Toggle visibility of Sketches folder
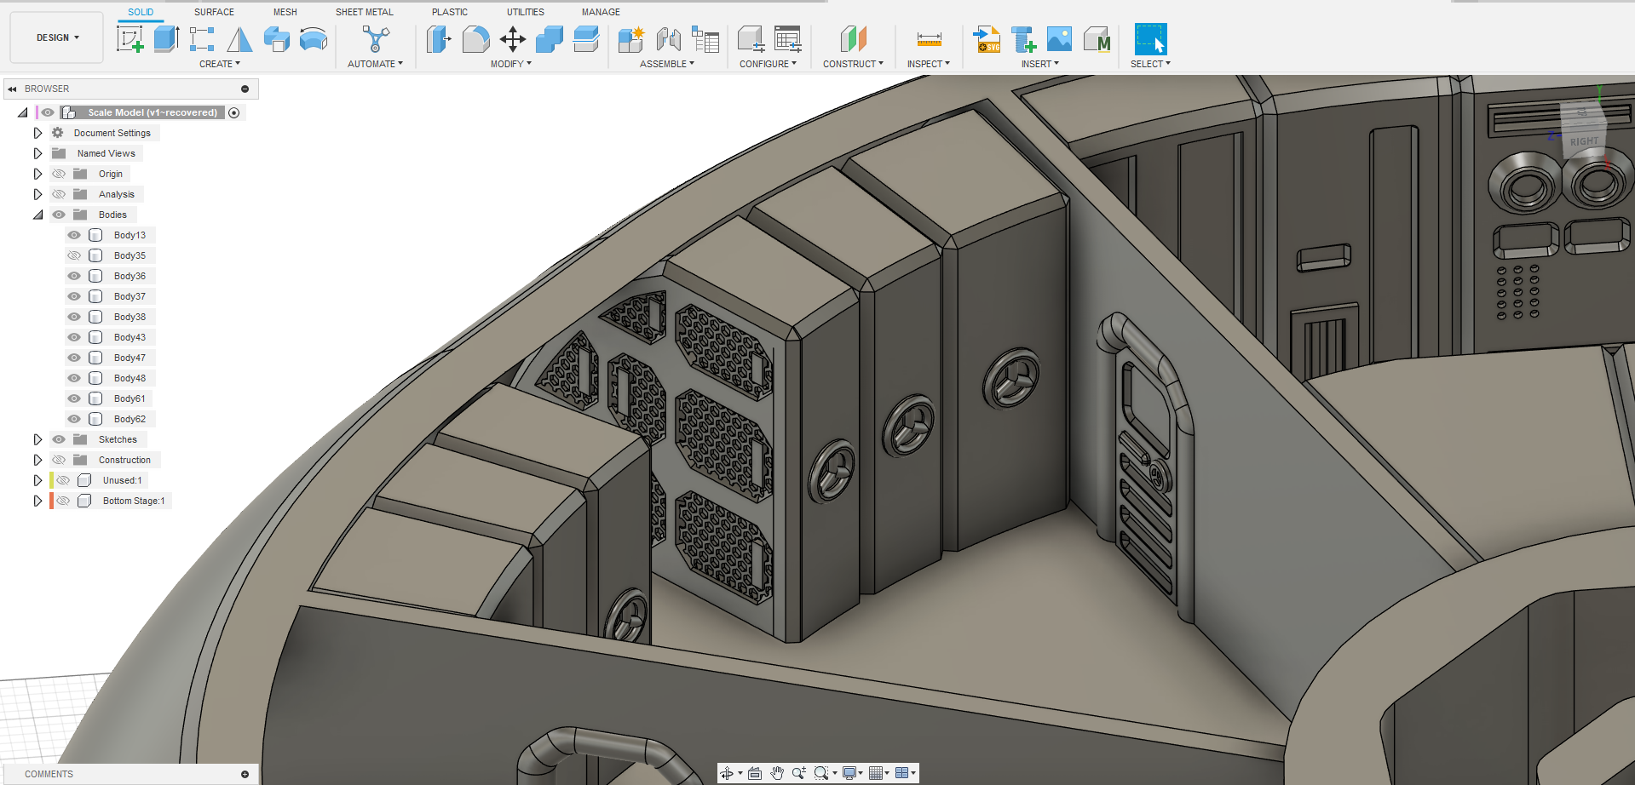The image size is (1635, 785). click(59, 439)
